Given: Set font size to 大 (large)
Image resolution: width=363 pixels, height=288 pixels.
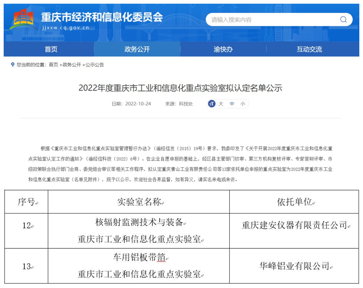Looking at the screenshot, I should point(221,104).
